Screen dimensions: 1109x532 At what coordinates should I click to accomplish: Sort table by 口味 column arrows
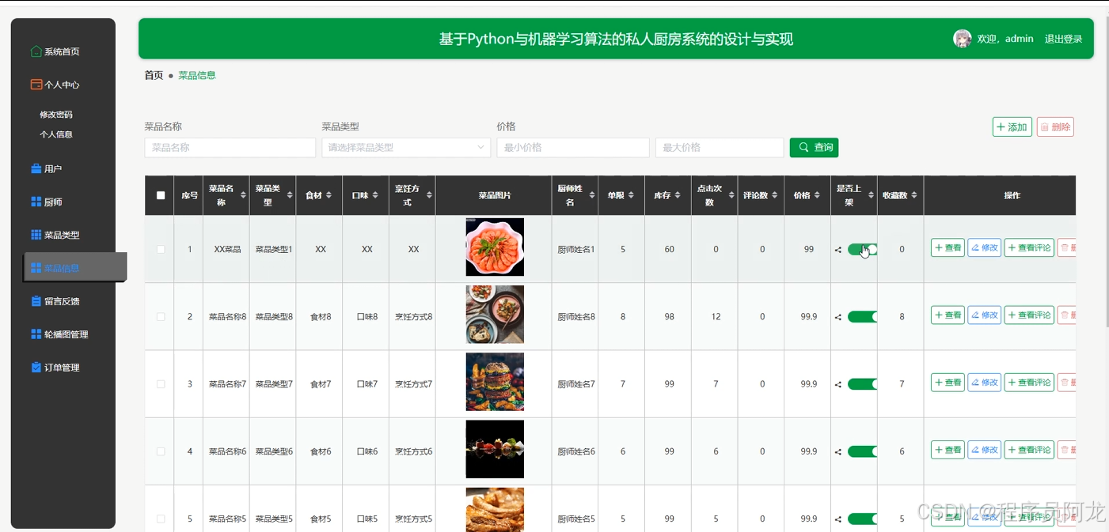coord(374,195)
